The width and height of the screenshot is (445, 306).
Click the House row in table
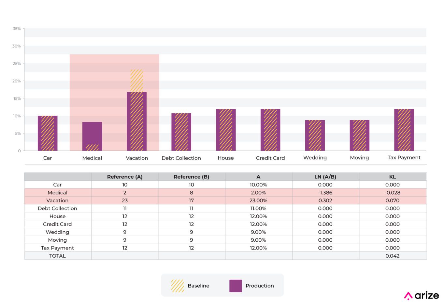pyautogui.click(x=57, y=216)
